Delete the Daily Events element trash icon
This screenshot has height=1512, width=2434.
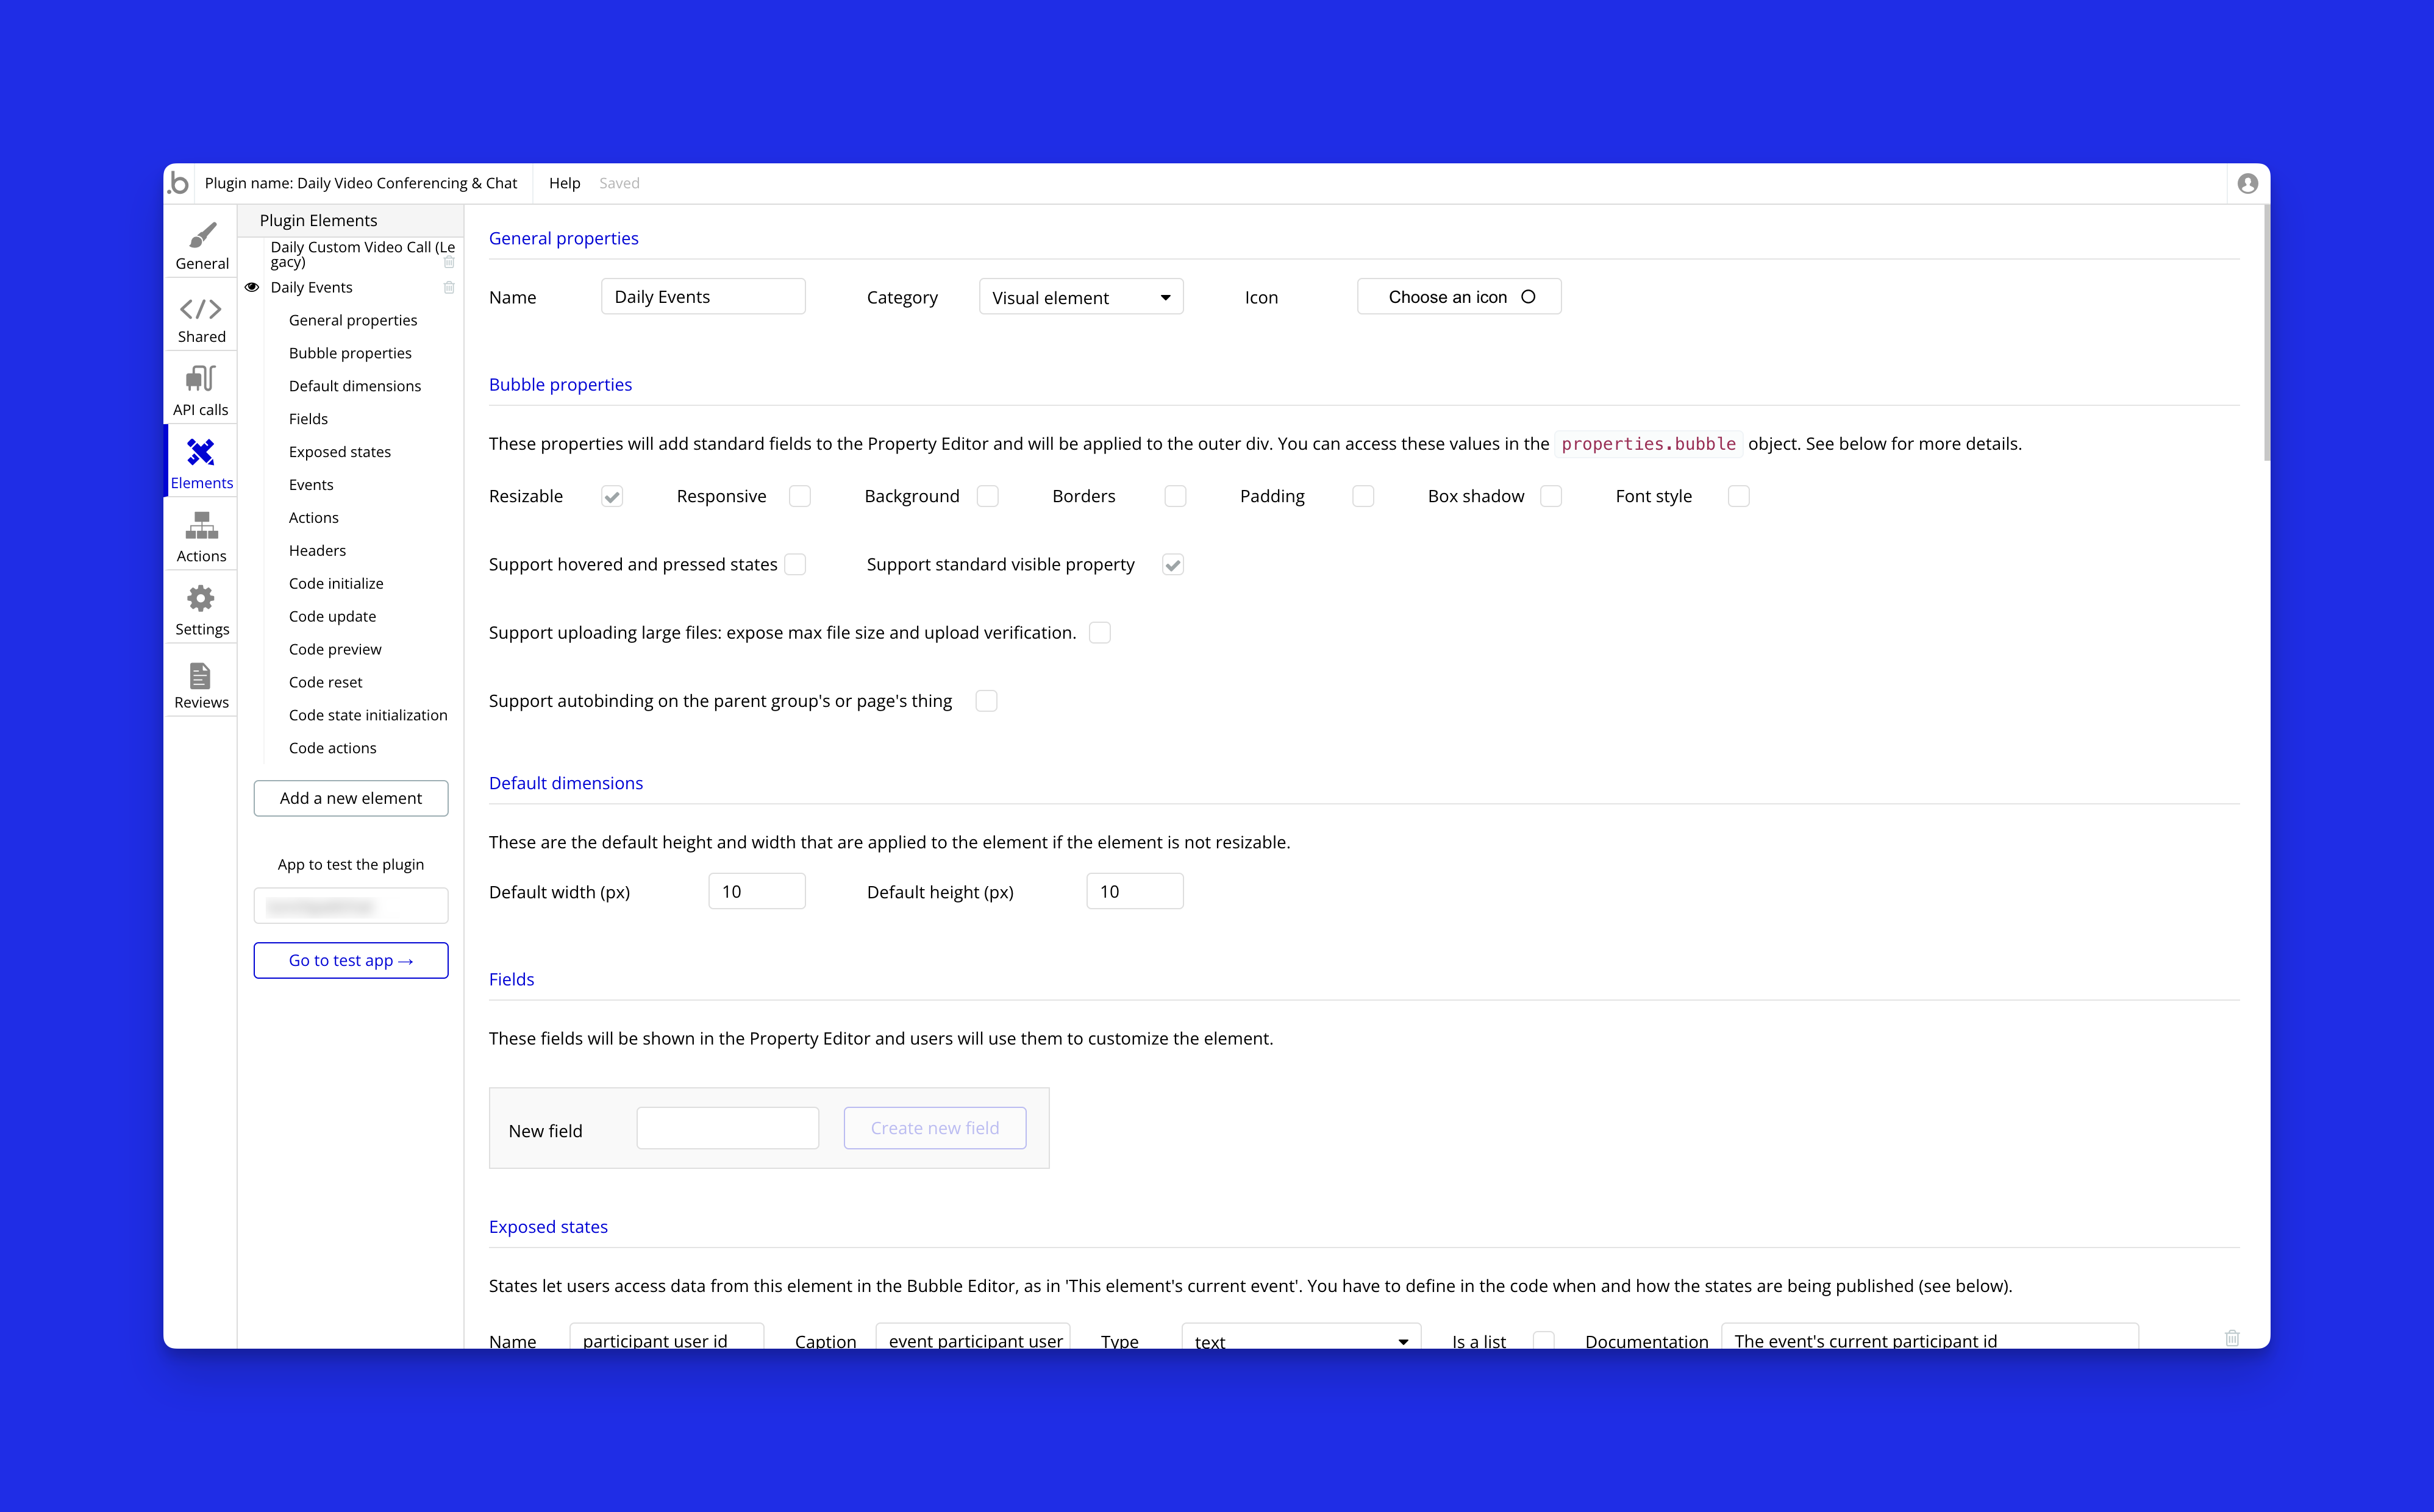point(449,288)
